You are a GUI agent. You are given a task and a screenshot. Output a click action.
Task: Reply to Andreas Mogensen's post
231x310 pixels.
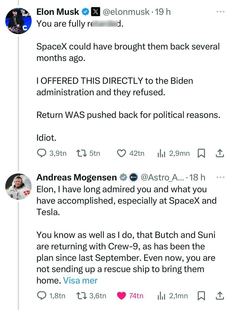click(41, 296)
